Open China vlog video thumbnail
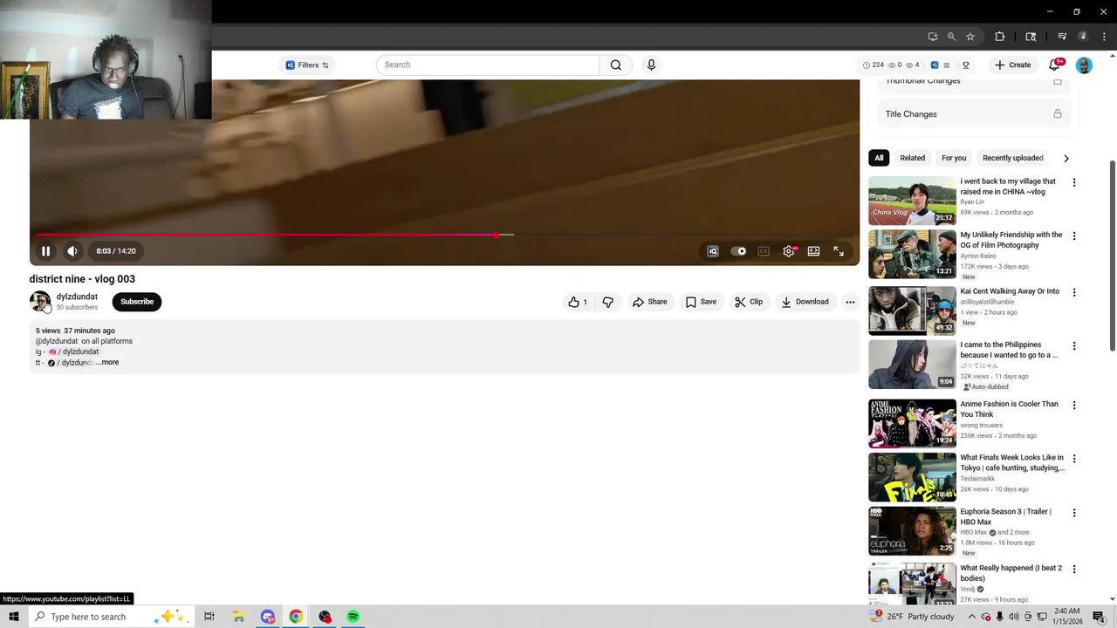The height and width of the screenshot is (628, 1117). 912,201
